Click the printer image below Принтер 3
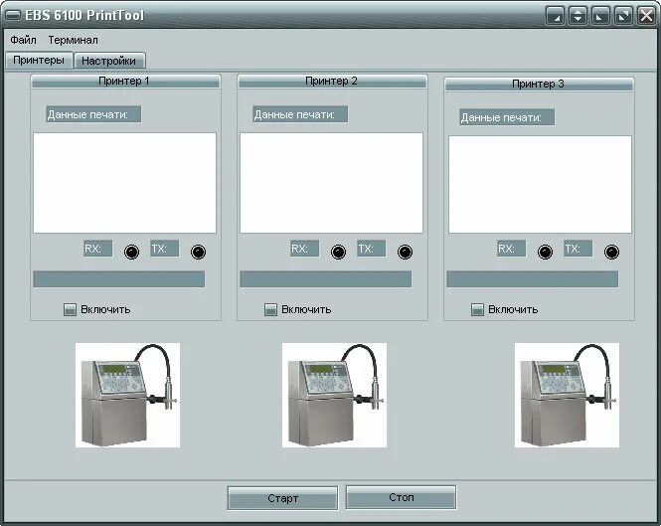This screenshot has width=661, height=526. (567, 395)
